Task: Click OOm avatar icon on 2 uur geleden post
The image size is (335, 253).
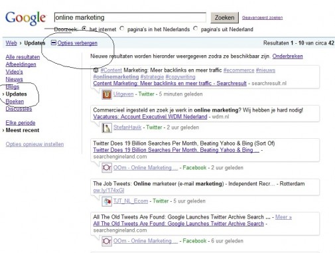Action: (x=107, y=168)
